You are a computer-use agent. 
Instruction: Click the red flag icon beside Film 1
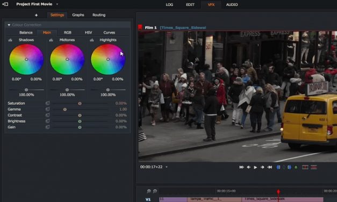(140, 27)
